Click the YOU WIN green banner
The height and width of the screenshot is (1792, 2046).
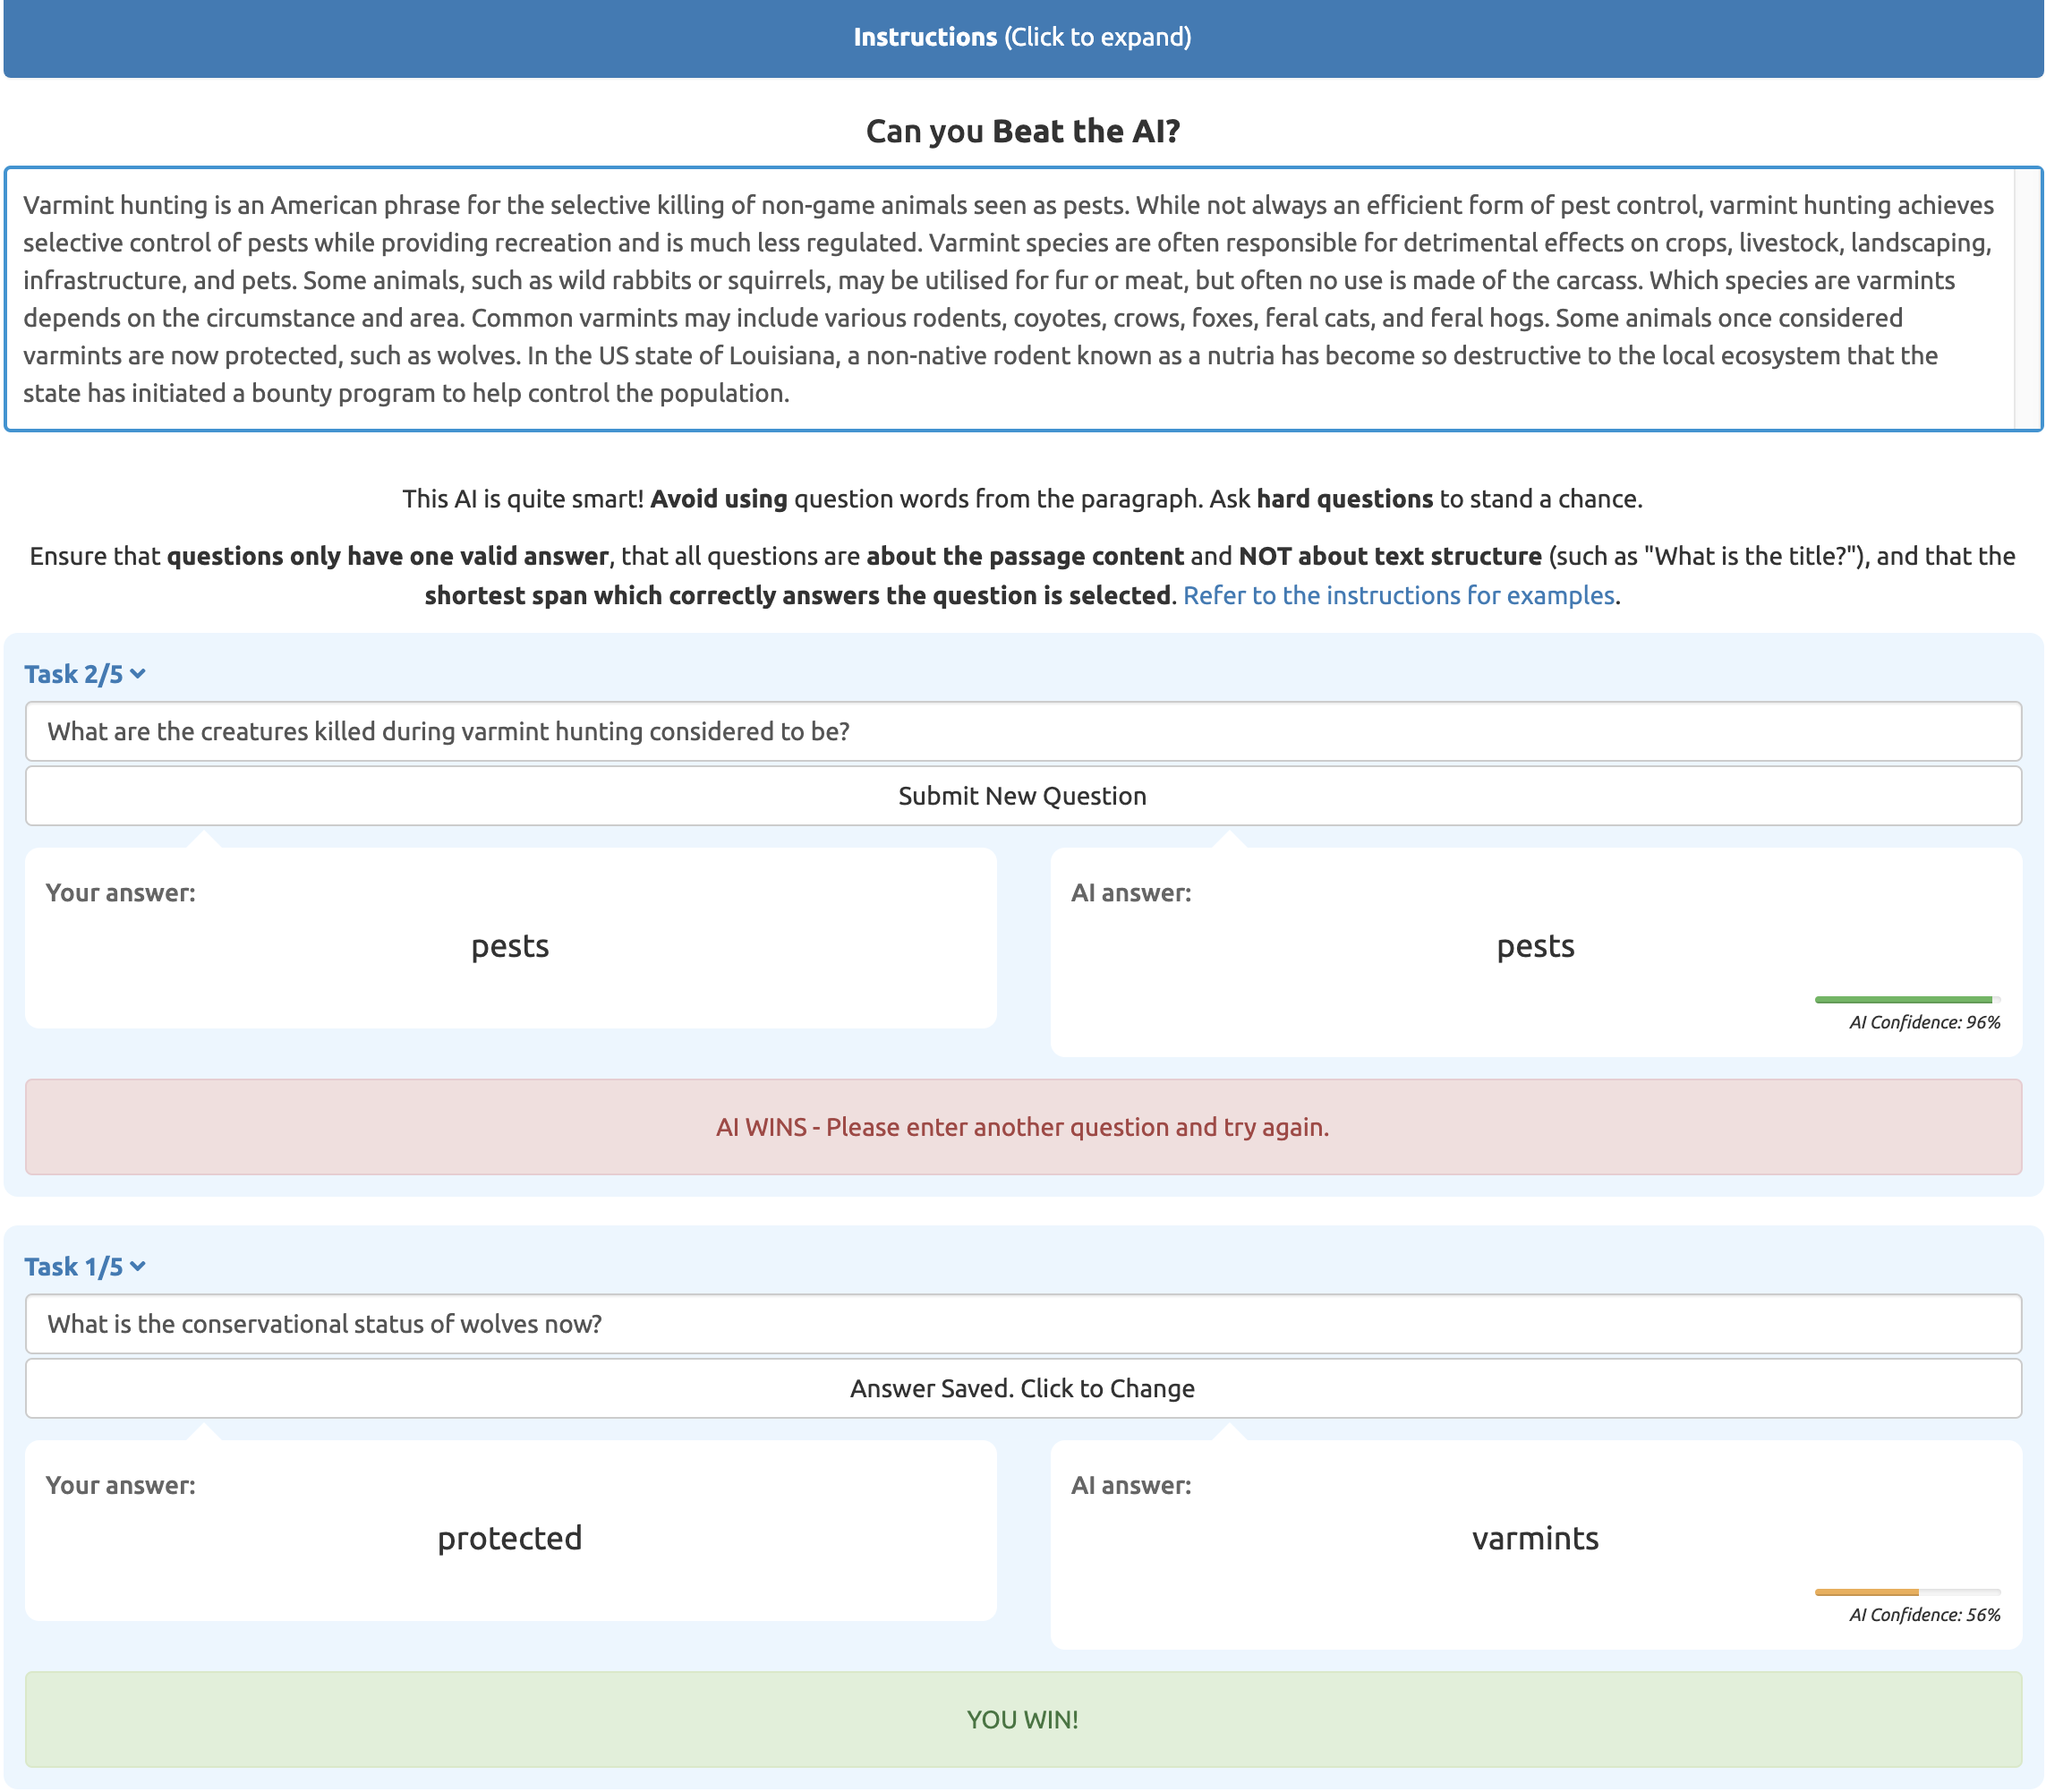pyautogui.click(x=1022, y=1719)
